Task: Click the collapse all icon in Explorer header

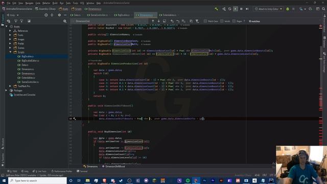Action: (x=52, y=15)
